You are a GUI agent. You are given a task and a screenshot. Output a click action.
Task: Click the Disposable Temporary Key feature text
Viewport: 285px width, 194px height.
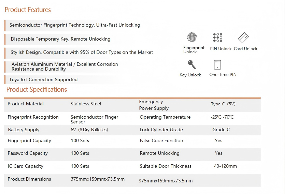click(60, 39)
